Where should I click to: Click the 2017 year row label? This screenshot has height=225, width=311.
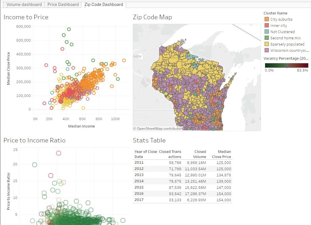click(x=139, y=200)
